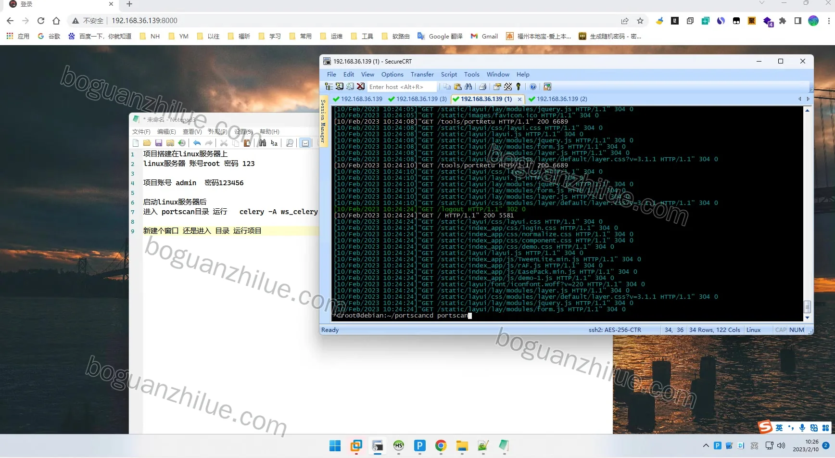
Task: Click the Zoom magnifier icon in Notepad3
Action: [290, 143]
